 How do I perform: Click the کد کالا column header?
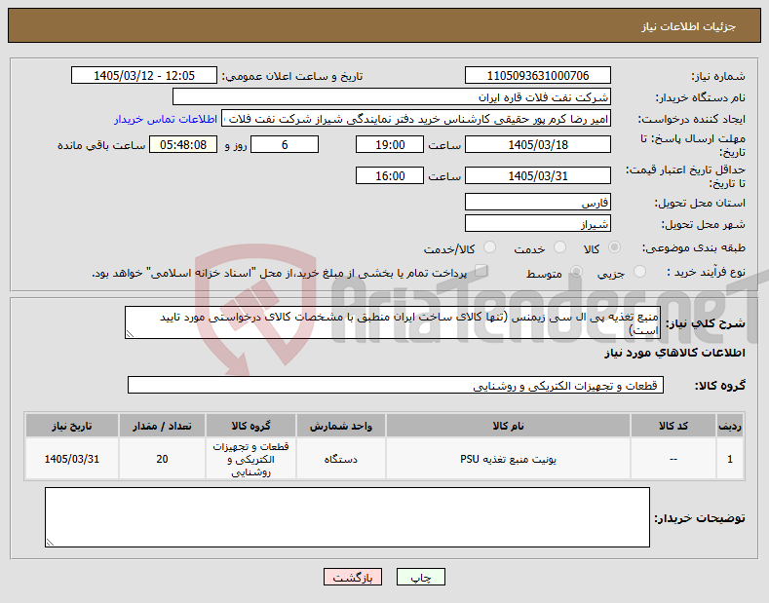(673, 426)
